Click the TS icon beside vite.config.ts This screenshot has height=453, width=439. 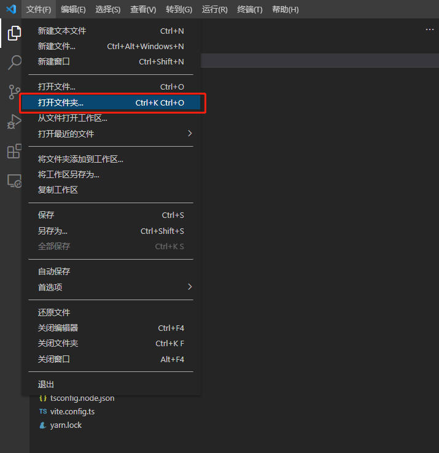coord(43,411)
